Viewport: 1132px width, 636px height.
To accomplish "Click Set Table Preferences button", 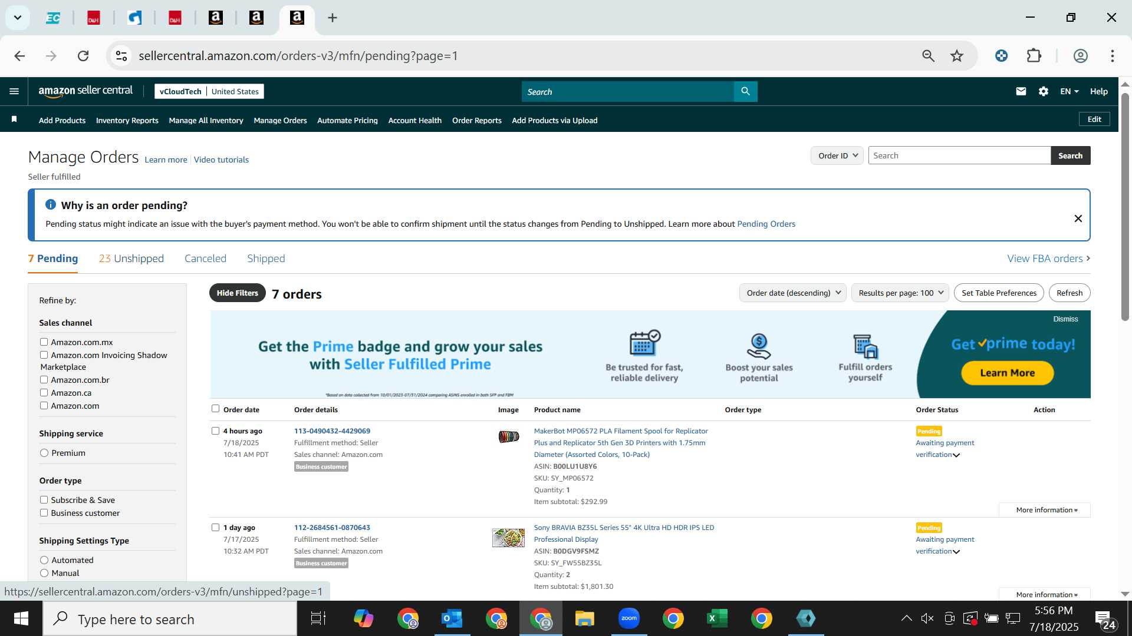I will [999, 293].
